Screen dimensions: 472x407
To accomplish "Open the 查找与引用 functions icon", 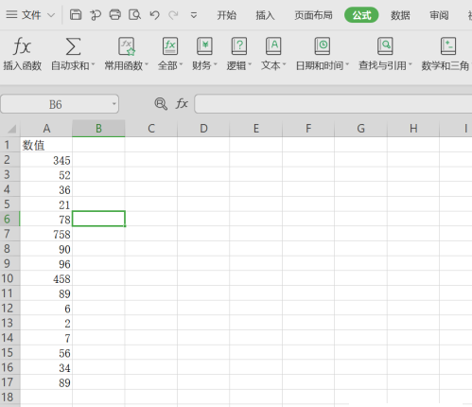I will pos(385,46).
